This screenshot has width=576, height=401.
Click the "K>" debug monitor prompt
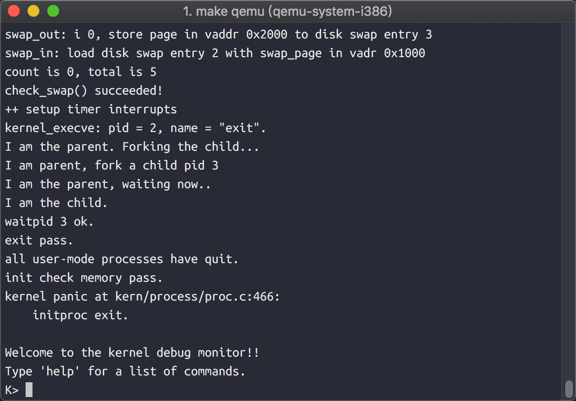click(12, 390)
